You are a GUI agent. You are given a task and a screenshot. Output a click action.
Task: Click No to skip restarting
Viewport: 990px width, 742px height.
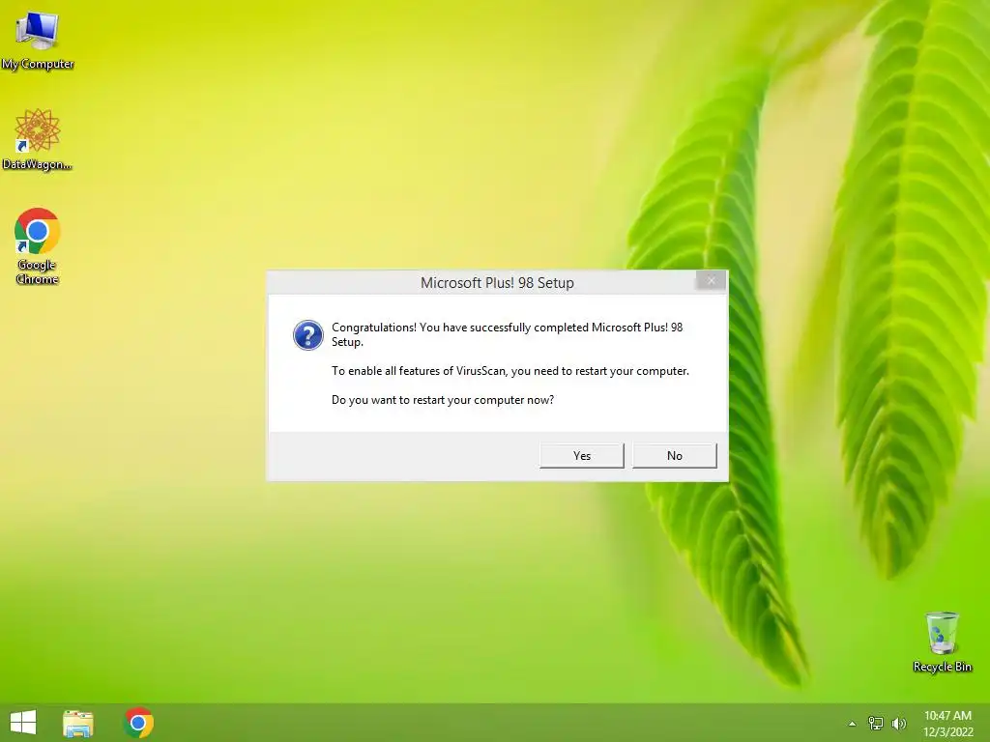click(674, 456)
